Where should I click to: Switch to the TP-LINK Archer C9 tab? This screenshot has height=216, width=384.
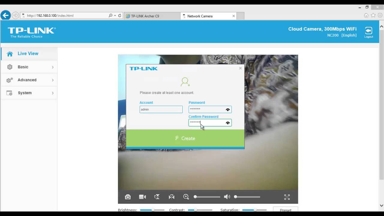tap(152, 16)
